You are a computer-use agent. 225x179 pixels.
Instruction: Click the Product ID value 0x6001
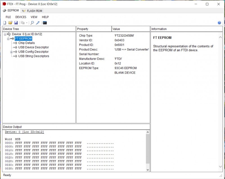pos(119,45)
